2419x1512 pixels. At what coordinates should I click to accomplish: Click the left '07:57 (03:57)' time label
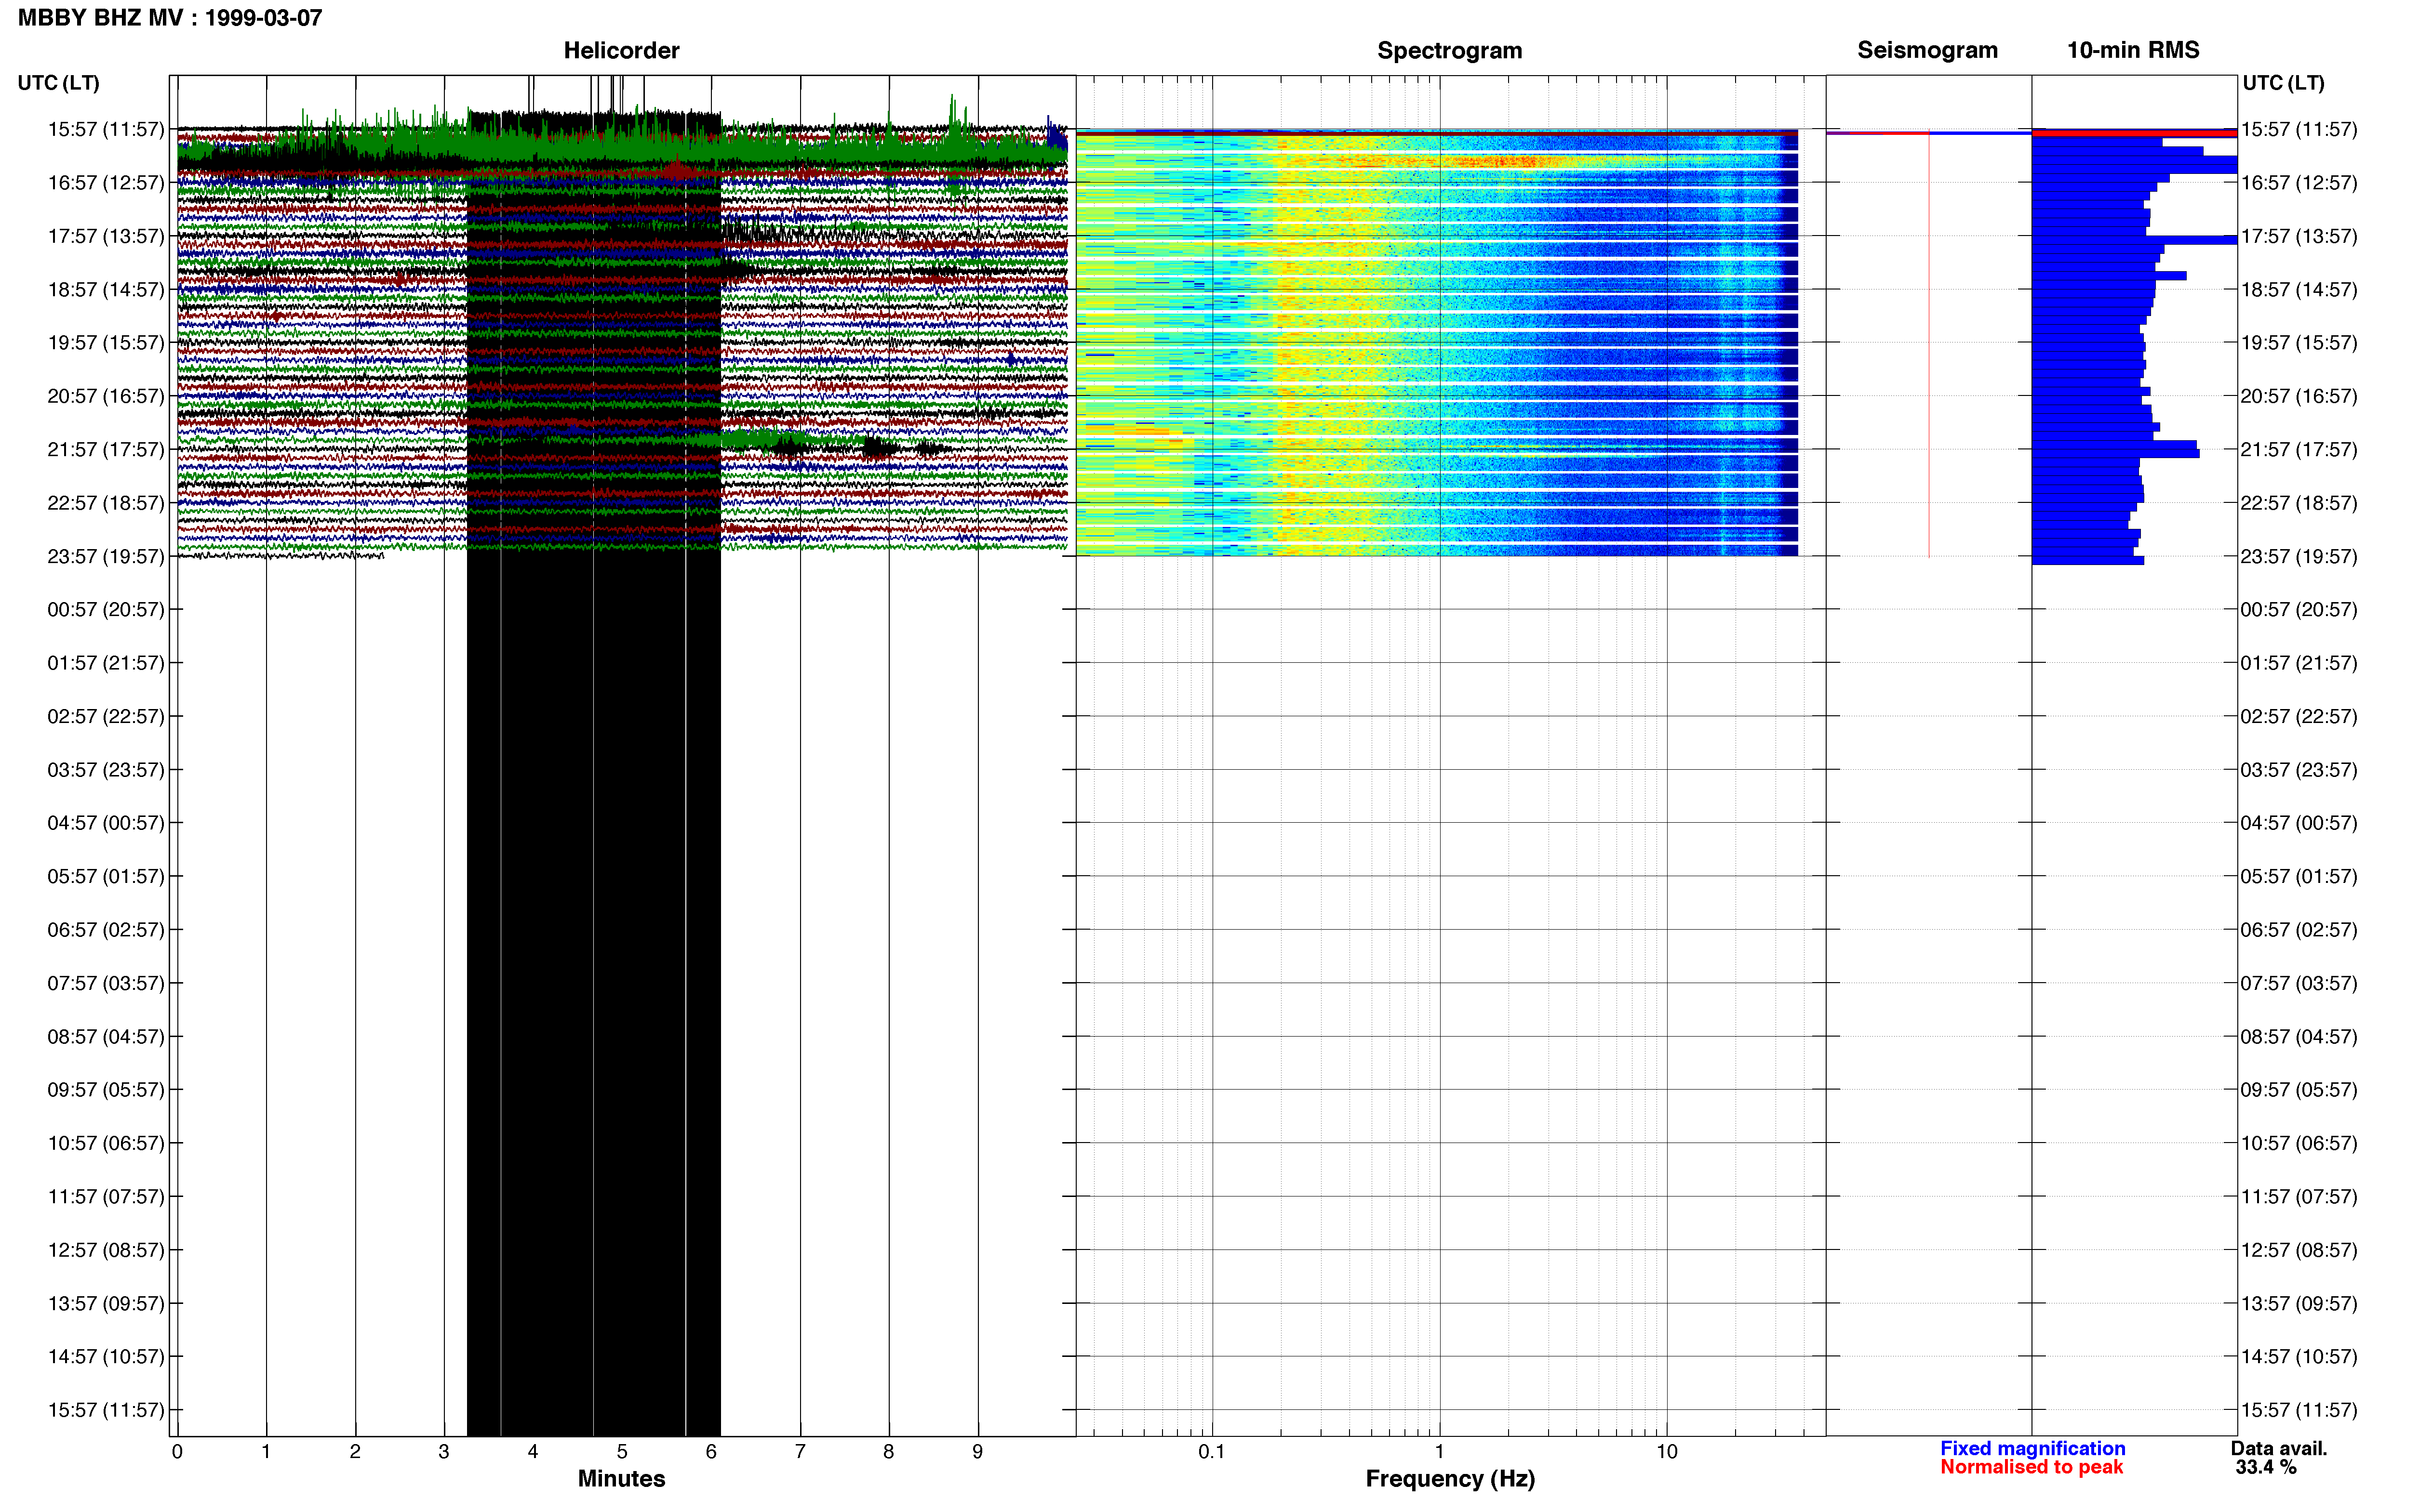point(105,983)
